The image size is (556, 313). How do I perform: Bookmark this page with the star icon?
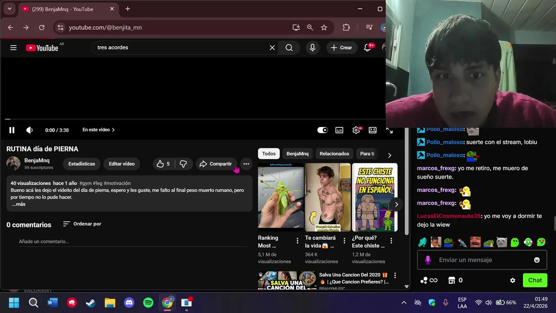click(324, 27)
